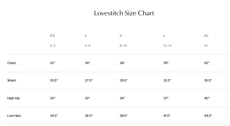The image size is (230, 126).
Task: Select the High Hip row label
Action: pos(13,98)
